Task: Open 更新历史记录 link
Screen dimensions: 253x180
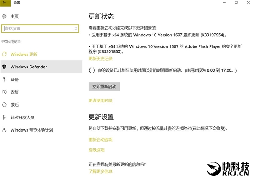Action: [100, 59]
